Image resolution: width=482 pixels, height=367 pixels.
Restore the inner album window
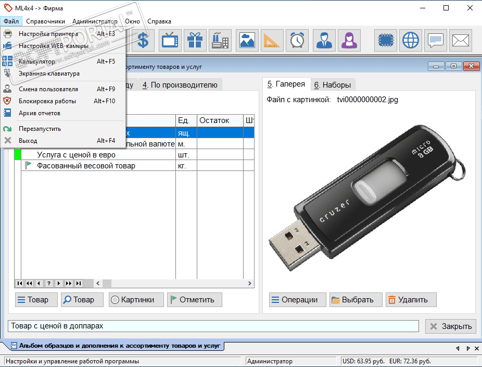pos(454,66)
